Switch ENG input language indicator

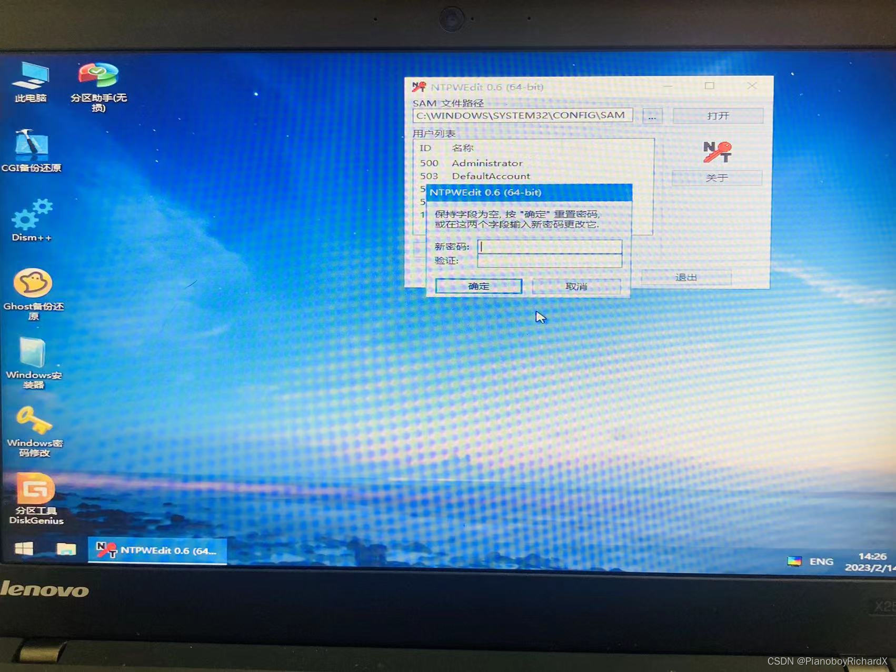coord(821,561)
